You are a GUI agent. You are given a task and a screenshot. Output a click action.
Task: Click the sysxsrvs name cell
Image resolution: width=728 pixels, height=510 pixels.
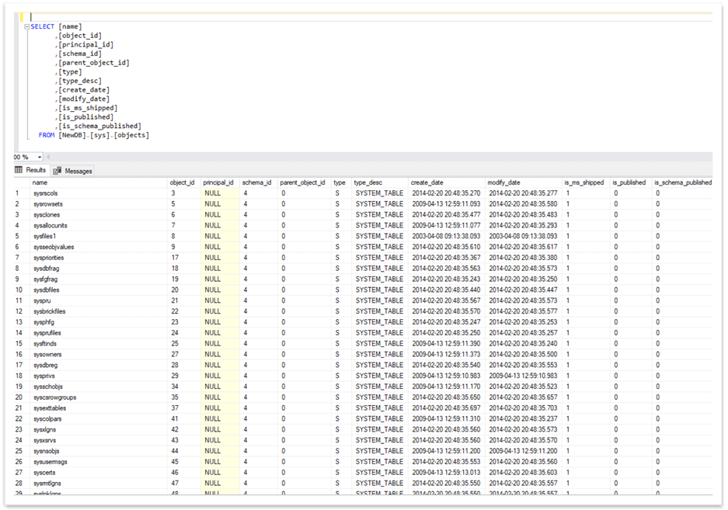pos(99,440)
